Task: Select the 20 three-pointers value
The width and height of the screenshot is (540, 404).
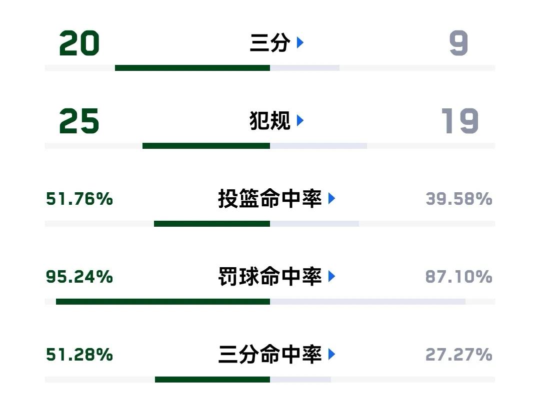Action: (79, 43)
